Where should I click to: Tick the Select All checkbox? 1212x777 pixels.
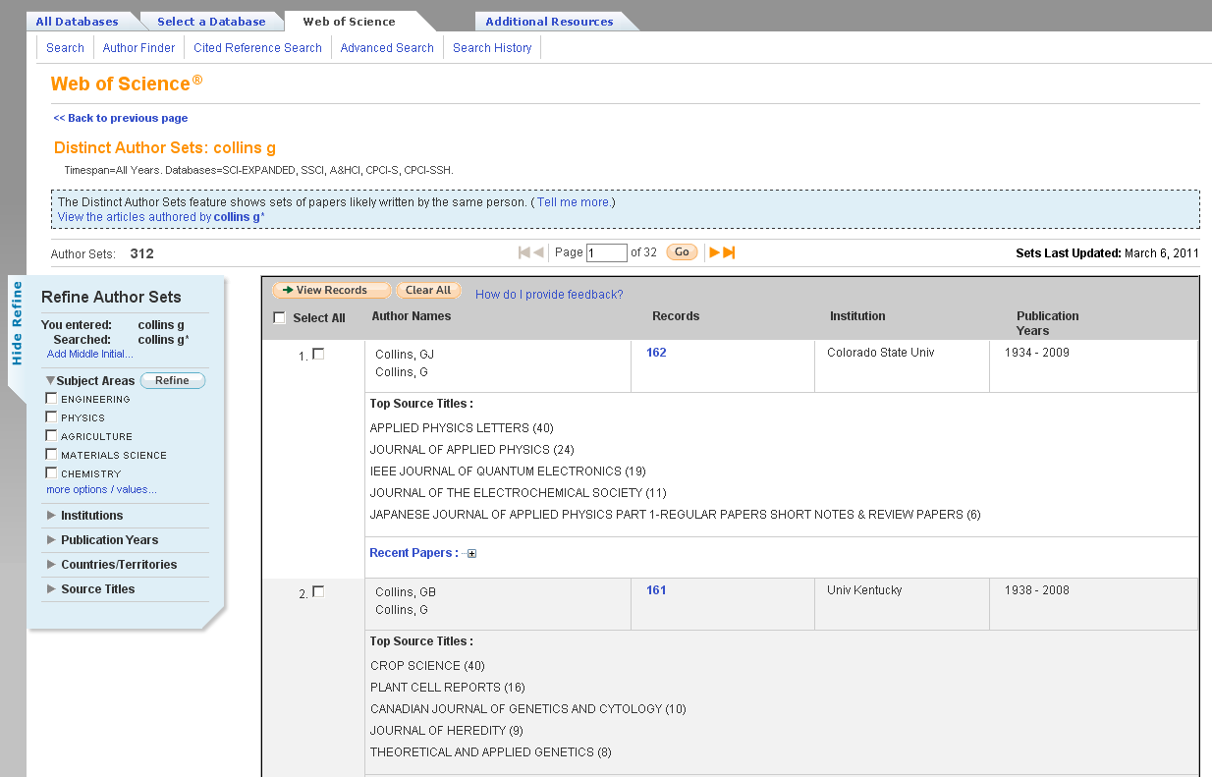279,318
